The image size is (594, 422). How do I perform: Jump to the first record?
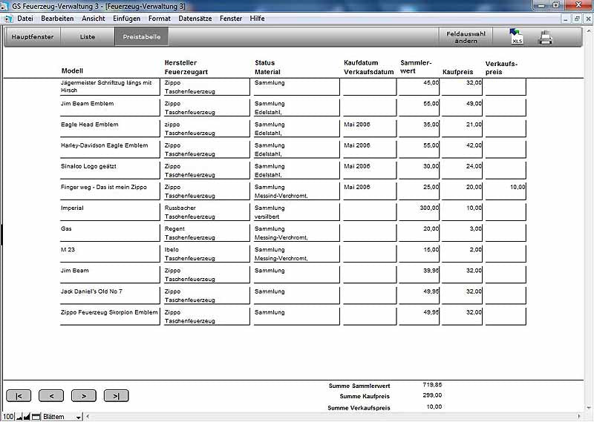[x=18, y=396]
